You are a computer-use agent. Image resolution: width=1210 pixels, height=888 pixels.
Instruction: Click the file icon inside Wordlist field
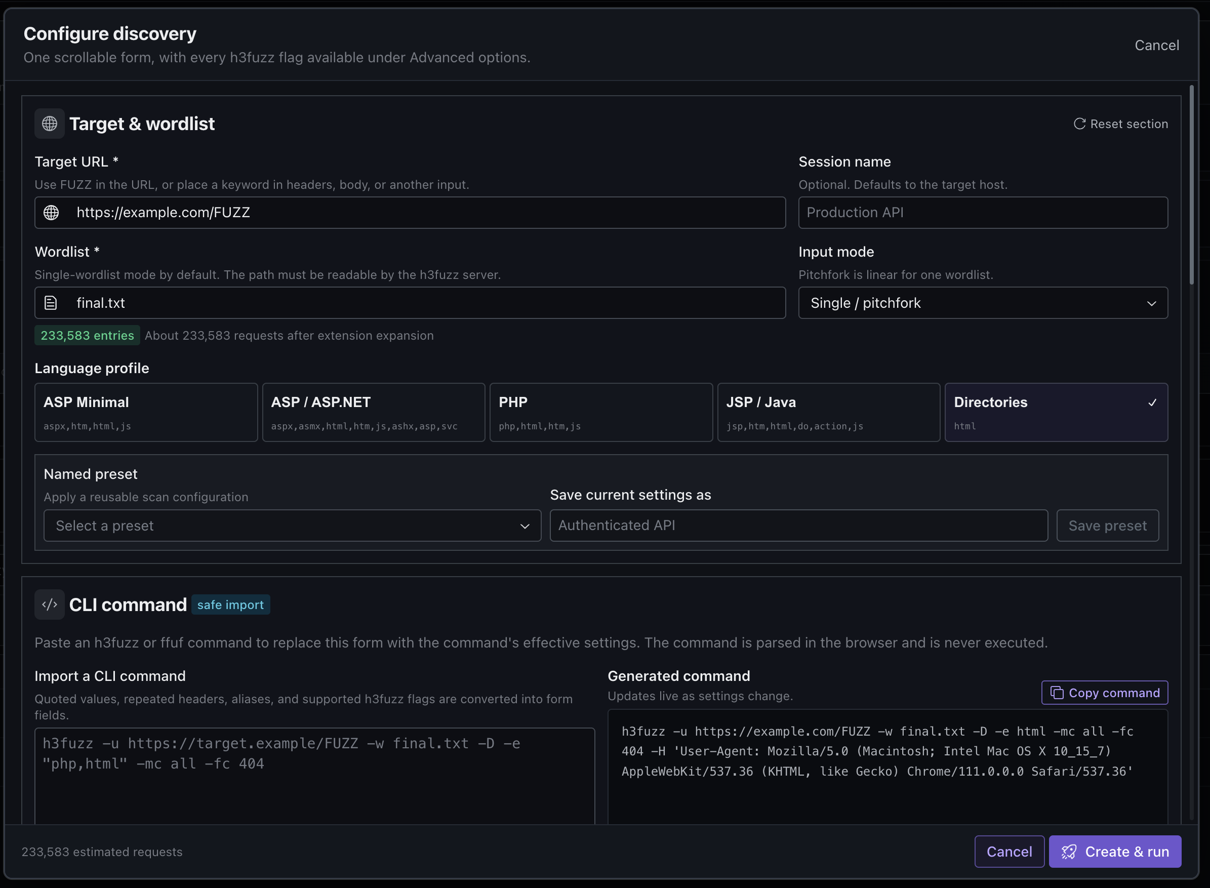click(x=51, y=303)
